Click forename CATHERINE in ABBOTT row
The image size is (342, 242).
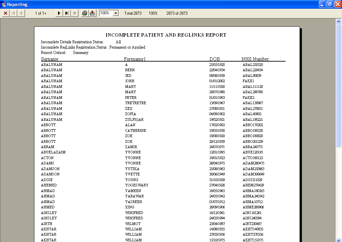[136, 130]
